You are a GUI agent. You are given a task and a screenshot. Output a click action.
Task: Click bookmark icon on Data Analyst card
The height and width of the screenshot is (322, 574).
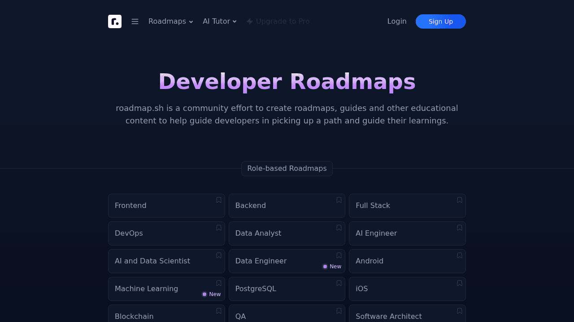(339, 228)
